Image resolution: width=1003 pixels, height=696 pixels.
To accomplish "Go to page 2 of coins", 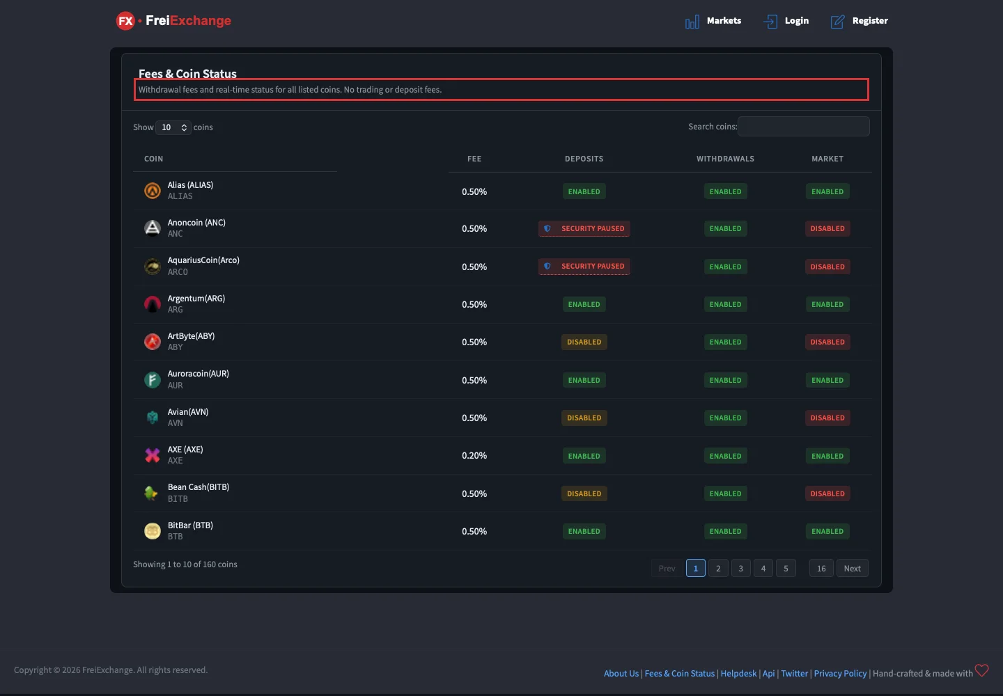I will [x=718, y=569].
